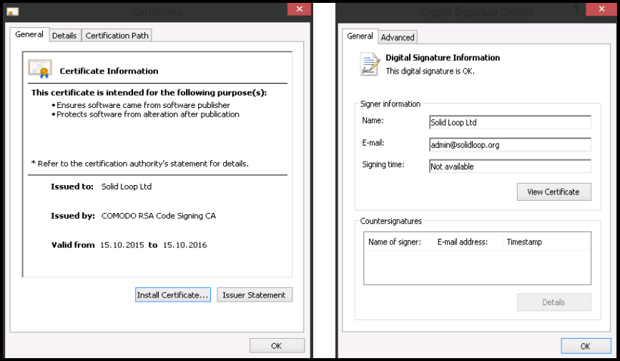Click the E-mail field admin@solidloop.org
The image size is (620, 361).
510,144
